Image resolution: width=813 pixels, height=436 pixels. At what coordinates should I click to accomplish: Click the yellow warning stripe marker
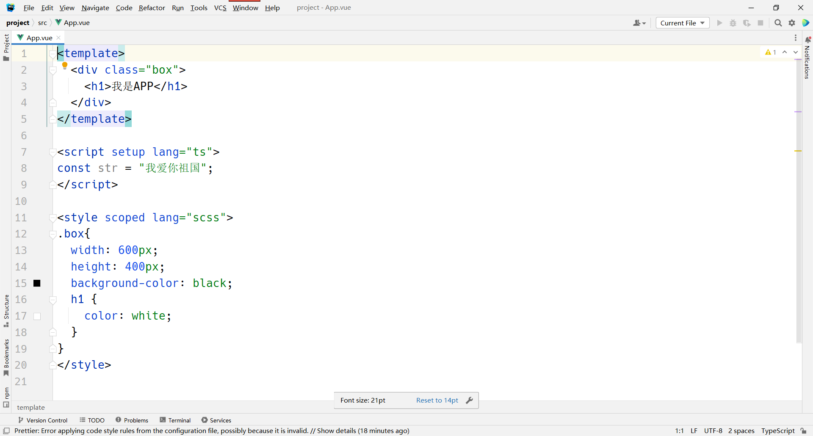(x=798, y=151)
